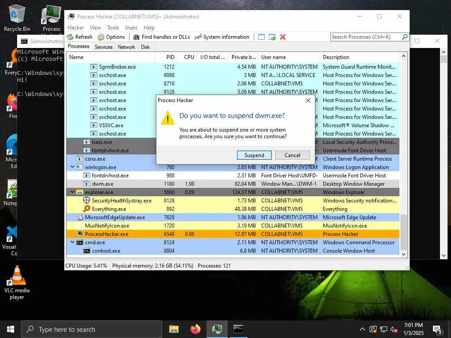Select the MusNotifyIcon.exe process row
The width and height of the screenshot is (451, 338).
[233, 226]
